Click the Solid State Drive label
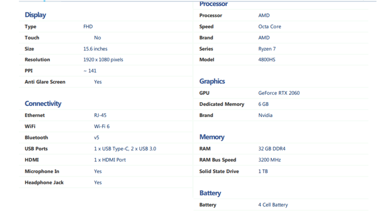Image resolution: width=377 pixels, height=212 pixels. (x=219, y=171)
